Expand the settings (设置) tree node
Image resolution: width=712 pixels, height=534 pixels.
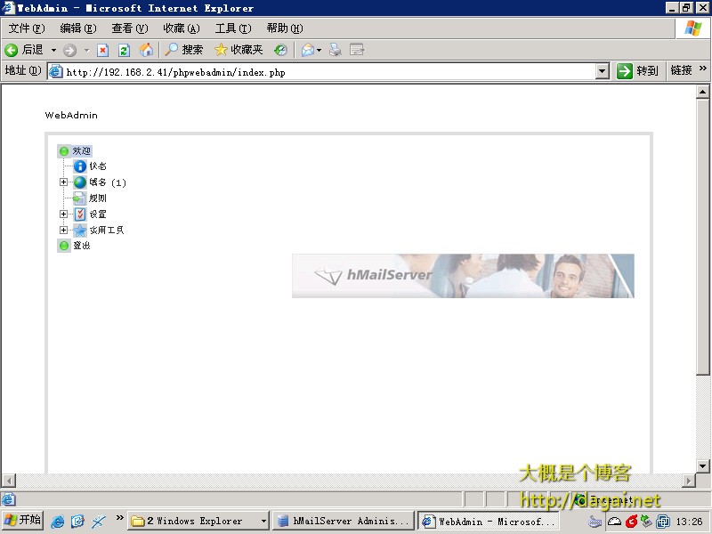[x=64, y=214]
